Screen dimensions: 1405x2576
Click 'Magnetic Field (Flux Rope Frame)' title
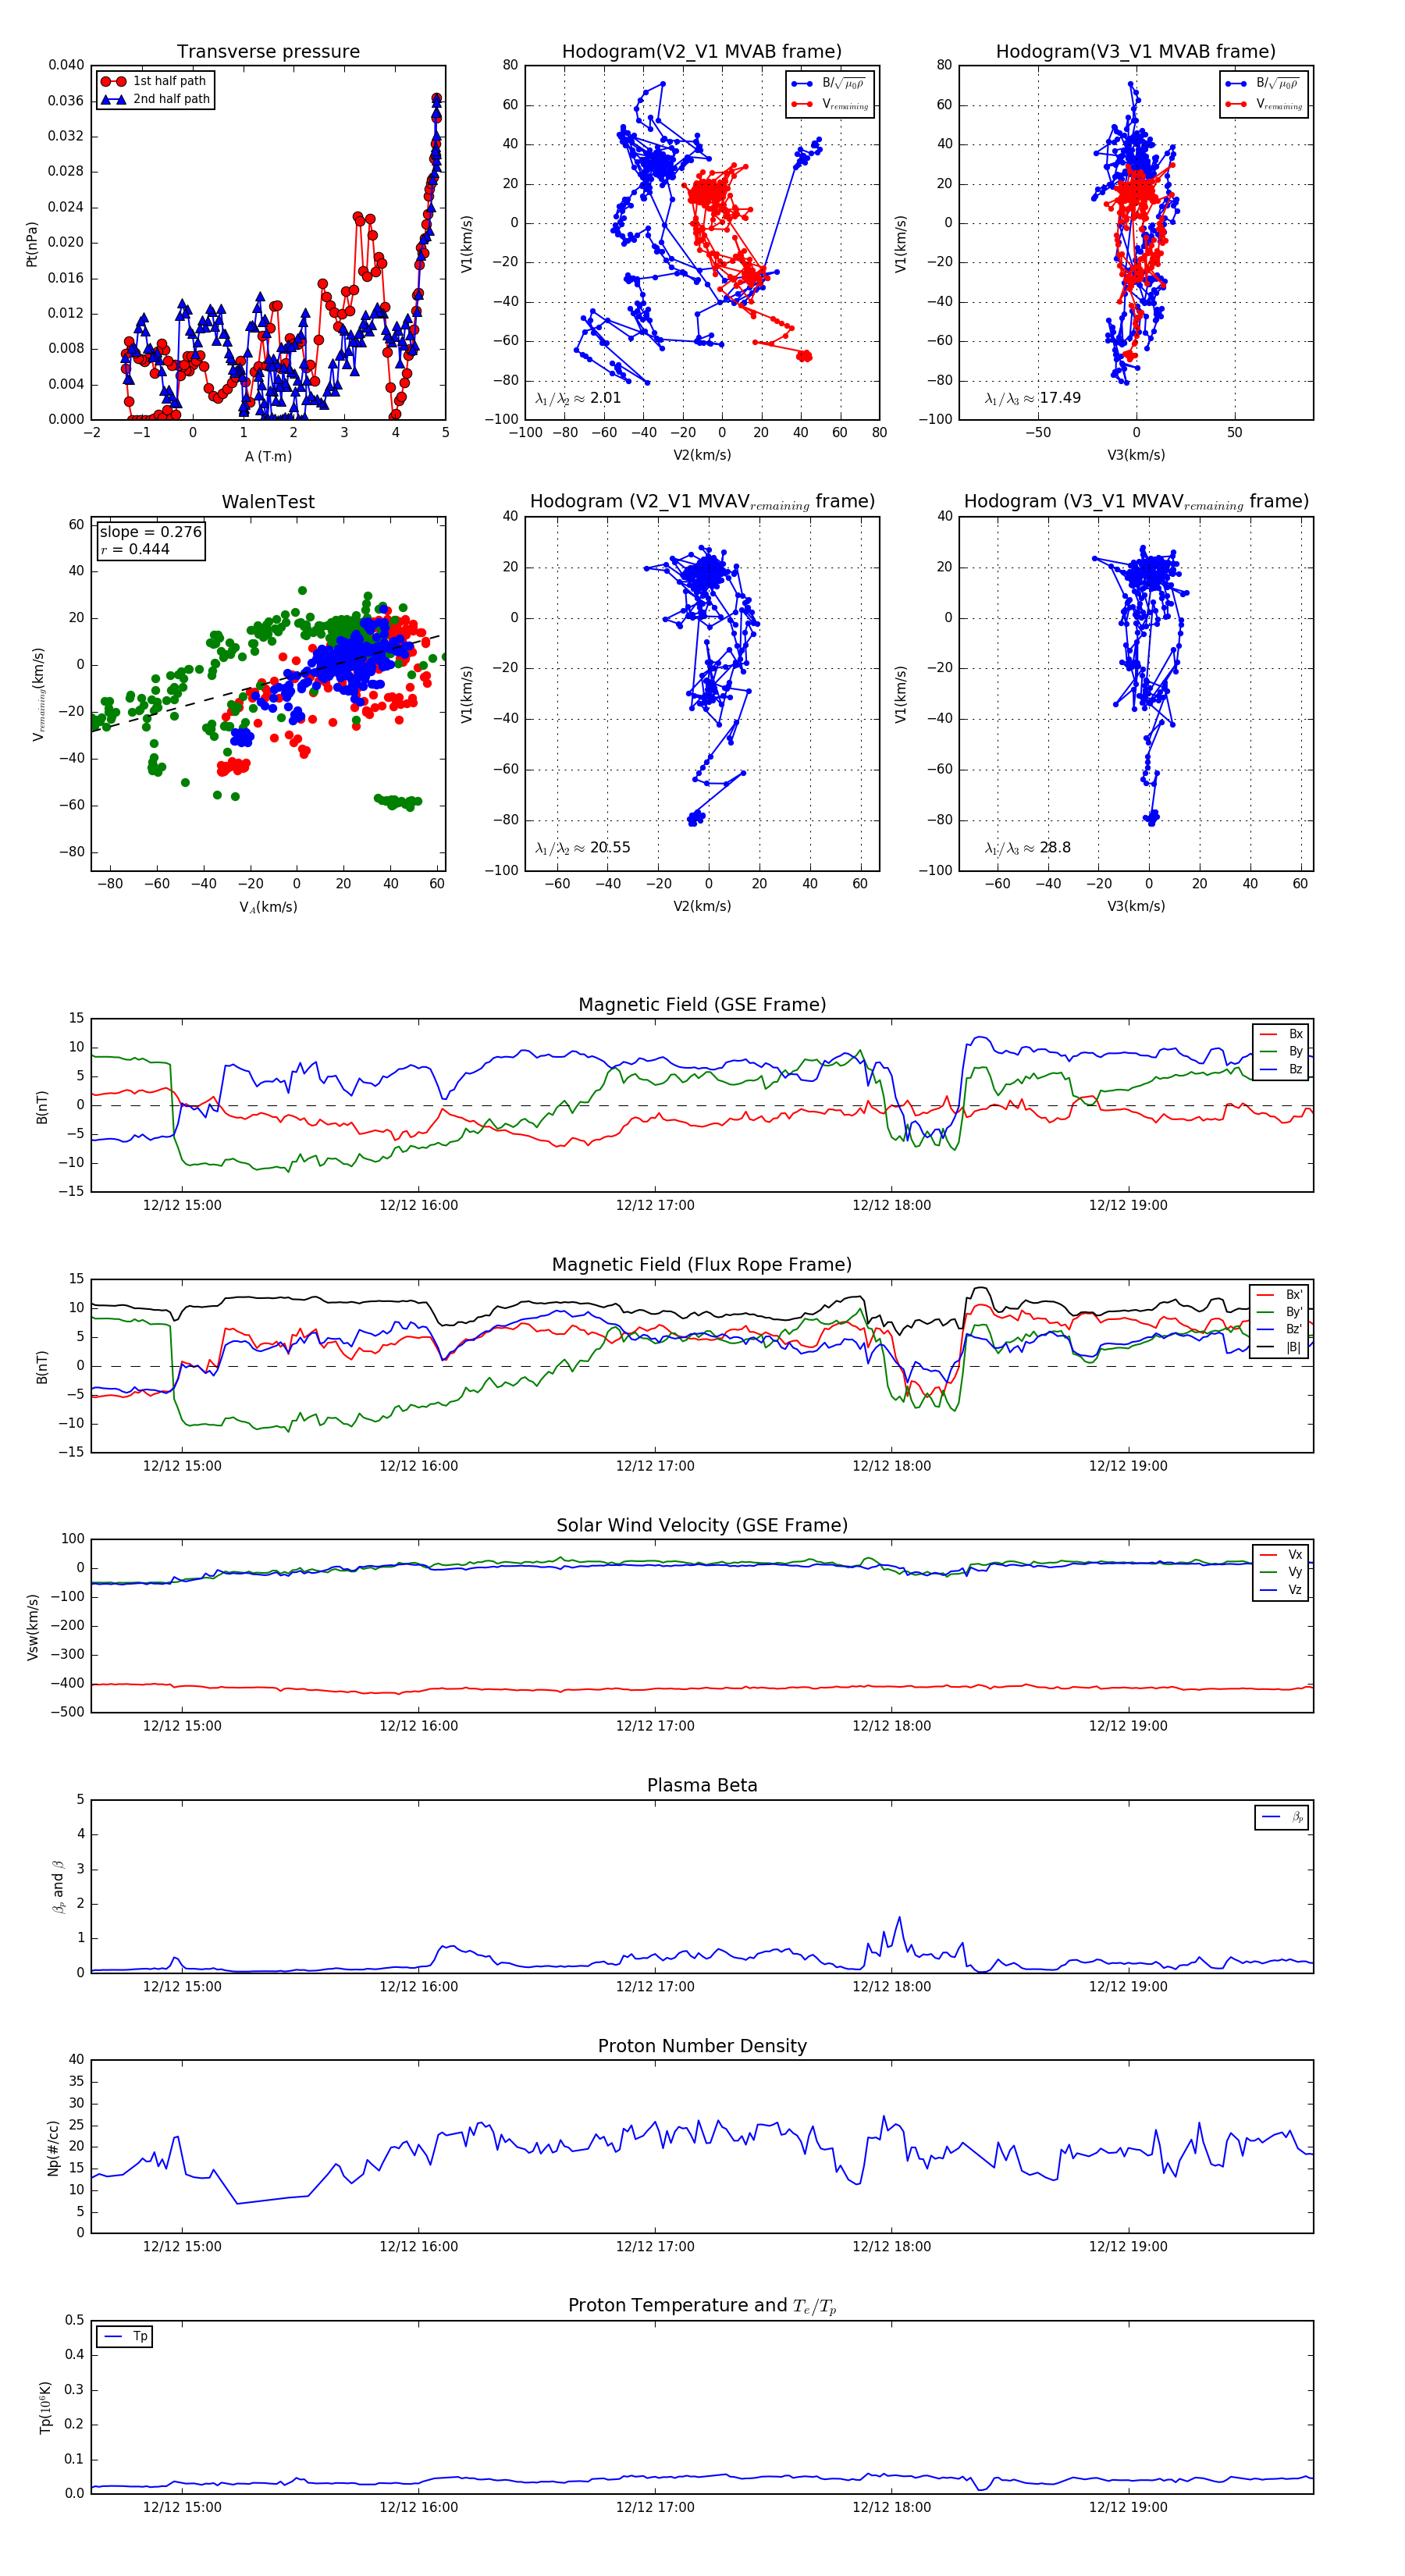[702, 1265]
